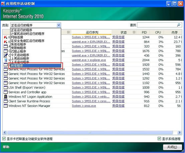Click the Windows NT Logon Application icon

[x=5, y=96]
